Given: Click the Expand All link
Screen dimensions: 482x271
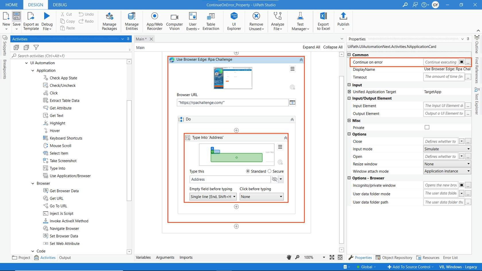Looking at the screenshot, I should (311, 47).
